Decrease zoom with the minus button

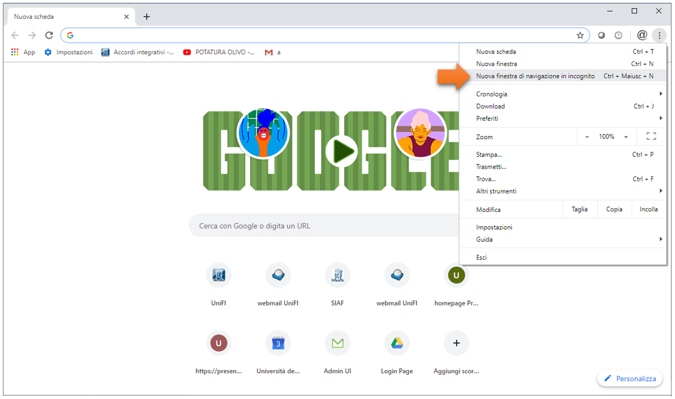587,136
